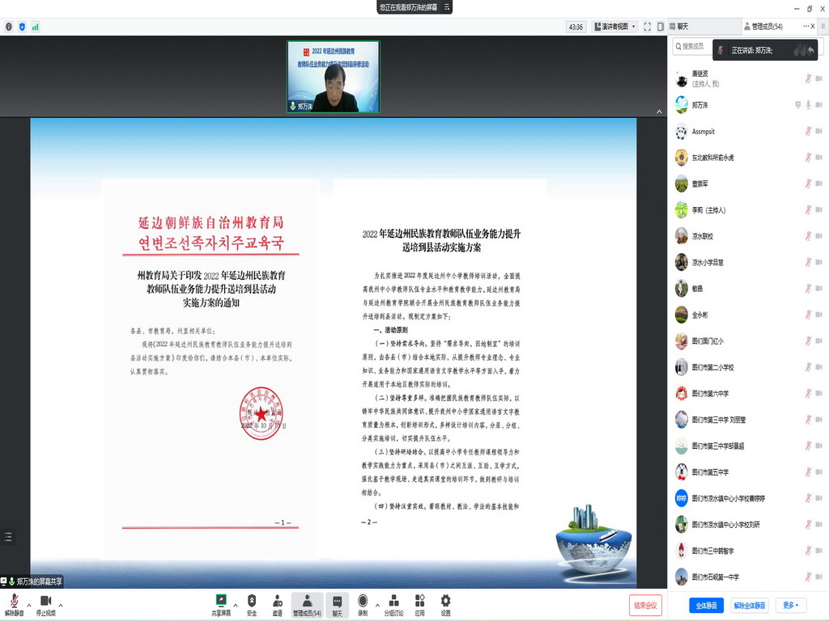This screenshot has width=829, height=621.
Task: Click the list icon at left edge
Action: point(7,537)
